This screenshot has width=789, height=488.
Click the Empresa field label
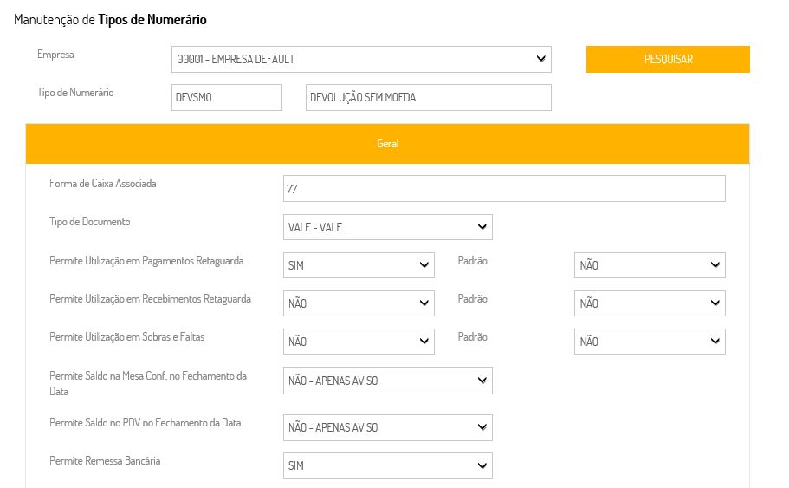click(x=55, y=54)
